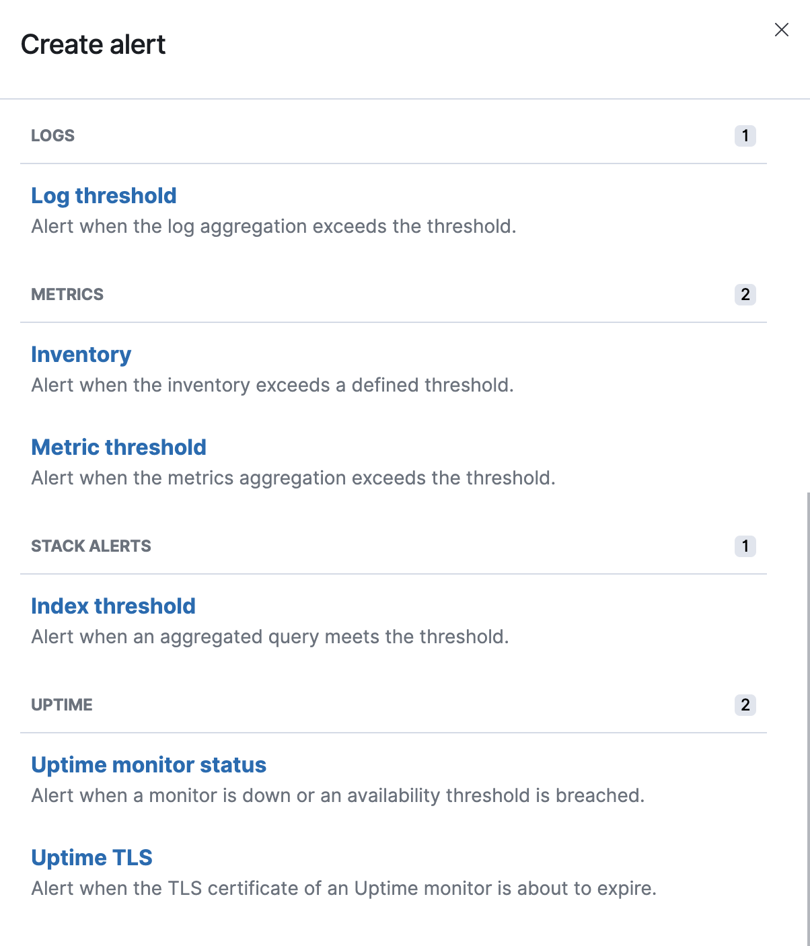Click the monitor availability breach description

click(338, 796)
